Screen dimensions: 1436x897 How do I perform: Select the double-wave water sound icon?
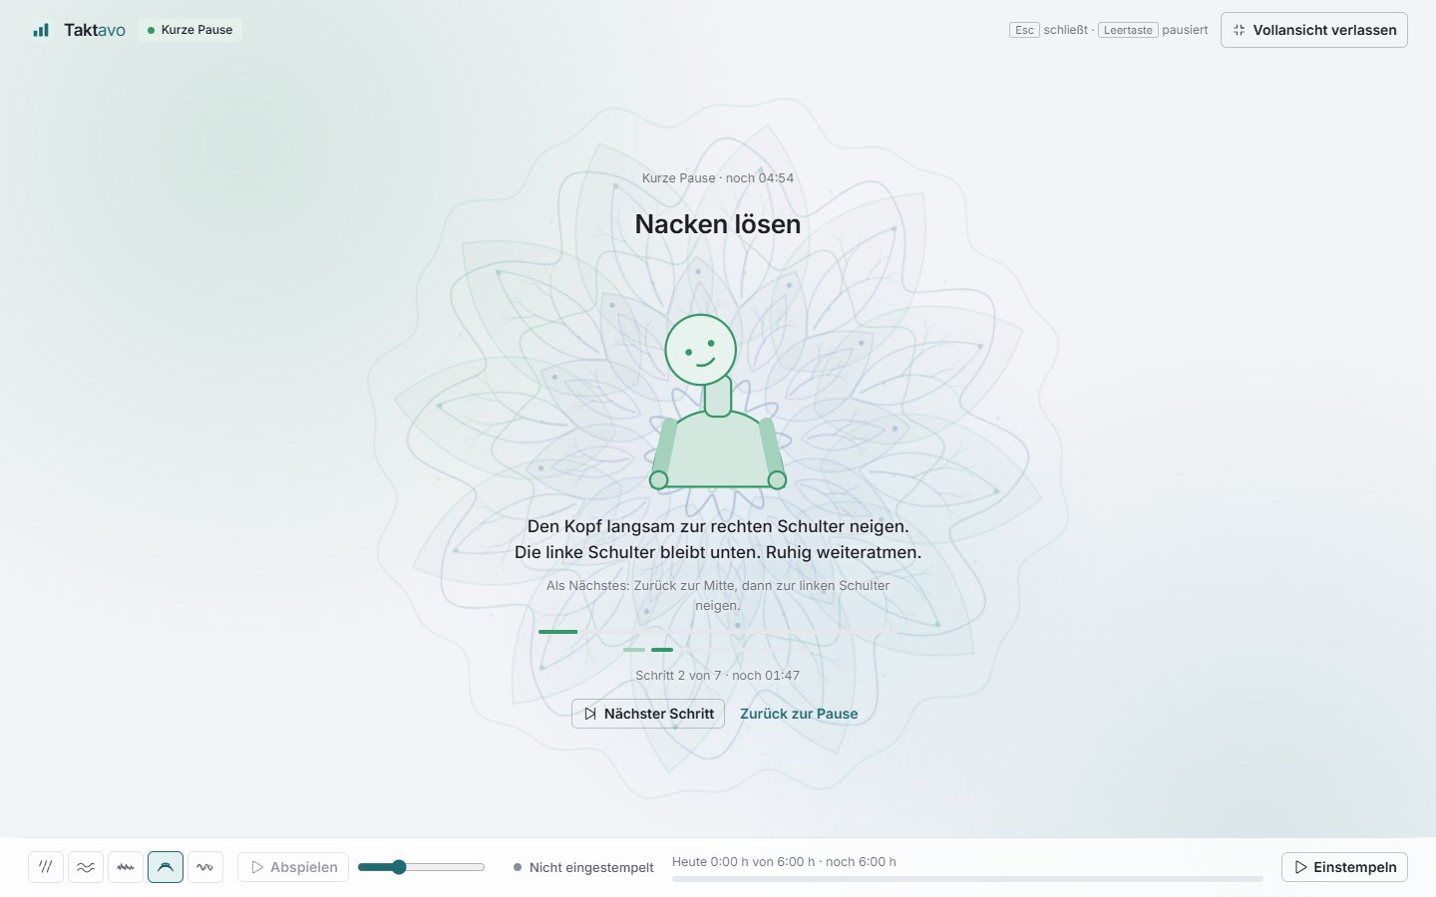(86, 867)
